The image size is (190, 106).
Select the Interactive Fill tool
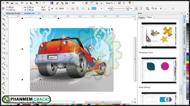[x=3, y=88]
